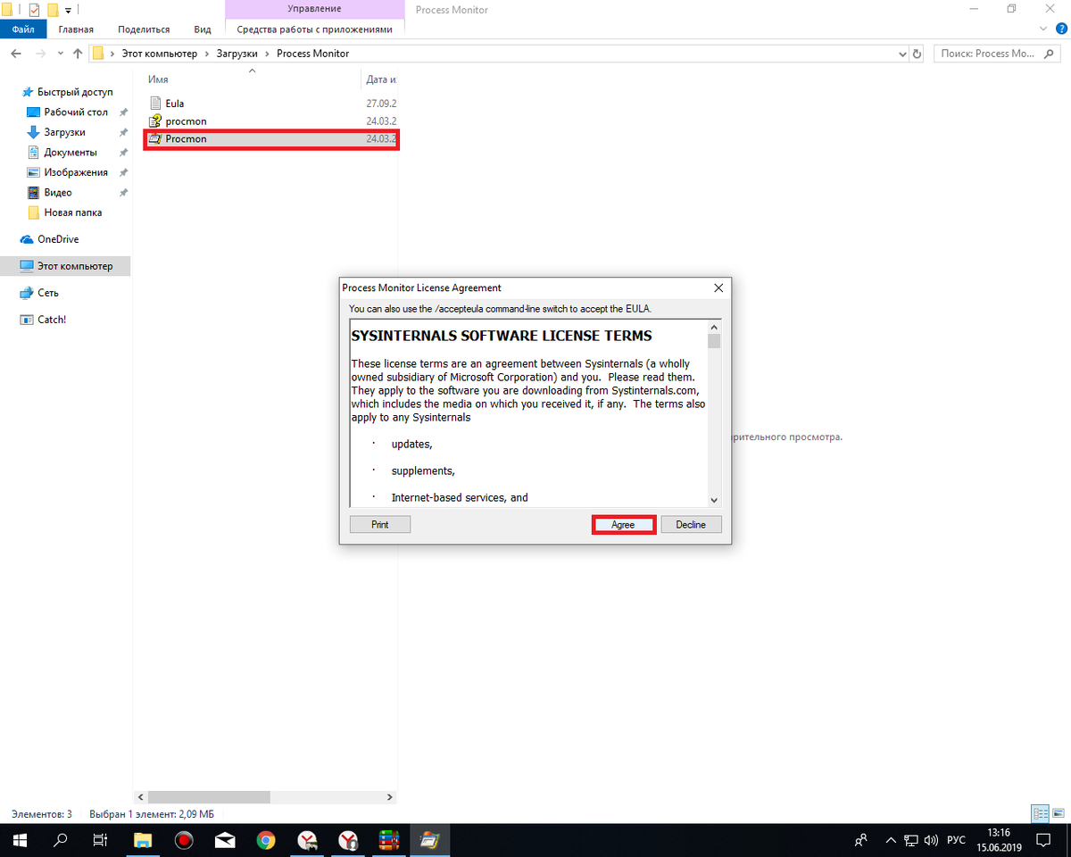Close the Process Monitor License Agreement dialog

pyautogui.click(x=718, y=287)
